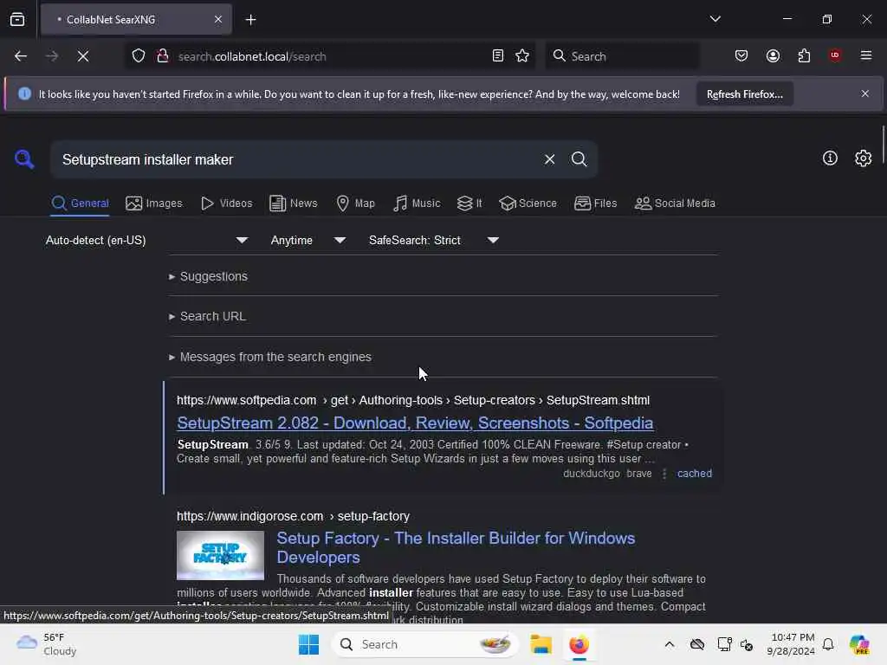The width and height of the screenshot is (887, 665).
Task: Click the OneDrive cloud tray icon
Action: point(697,644)
